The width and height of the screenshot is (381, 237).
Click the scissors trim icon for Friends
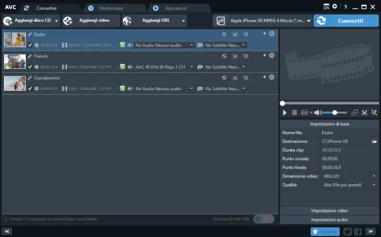pos(235,56)
